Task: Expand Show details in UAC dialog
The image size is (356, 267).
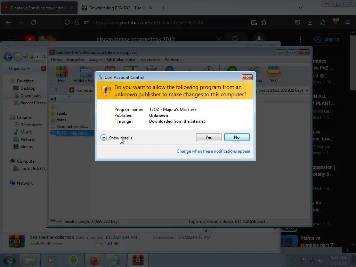Action: tap(116, 138)
